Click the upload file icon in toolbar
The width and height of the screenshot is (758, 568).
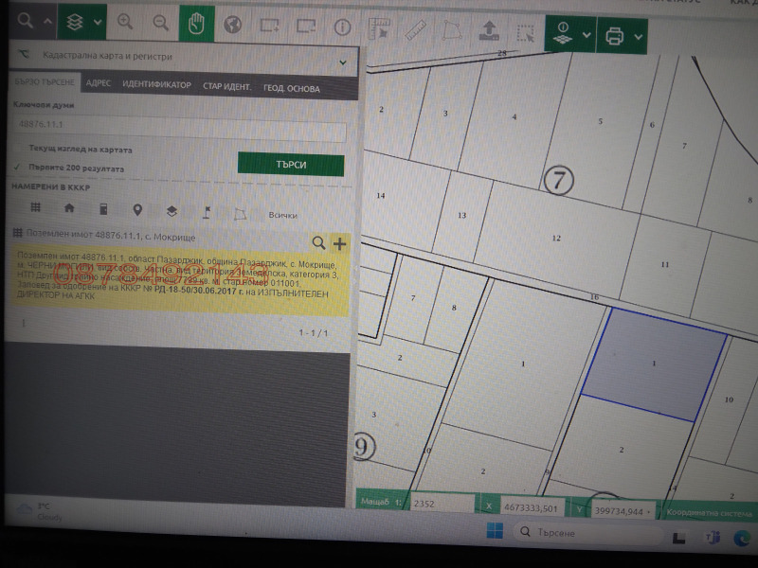[488, 29]
